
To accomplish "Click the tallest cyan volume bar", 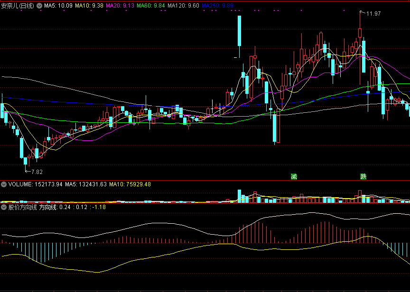I will click(x=239, y=196).
